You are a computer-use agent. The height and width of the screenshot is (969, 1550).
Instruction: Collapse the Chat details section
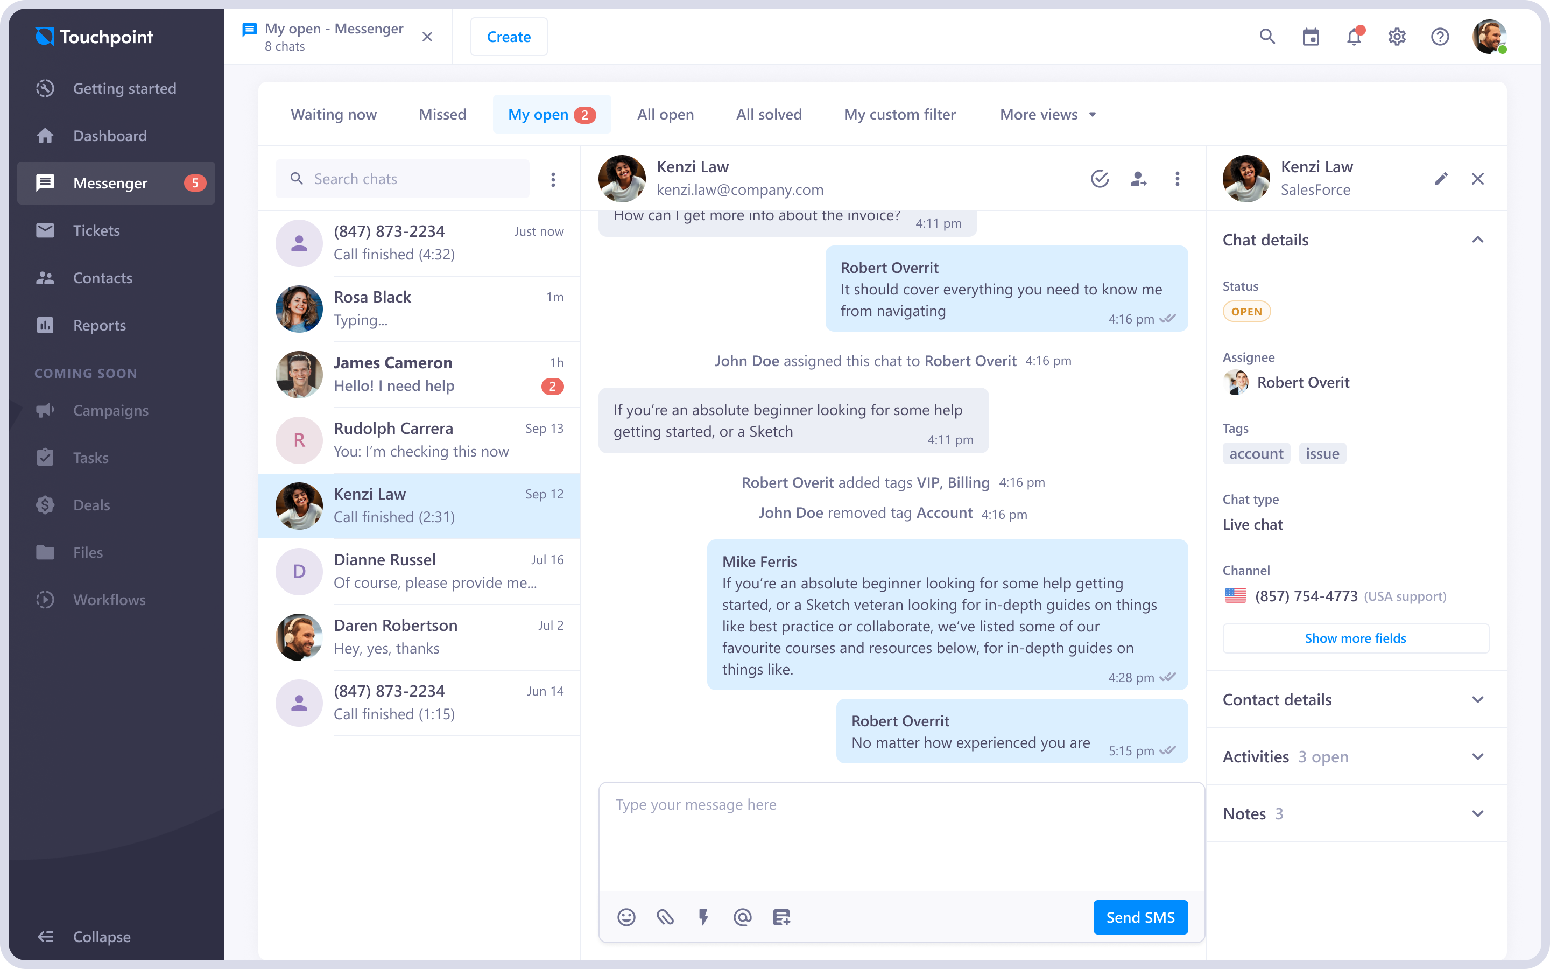[x=1478, y=240]
